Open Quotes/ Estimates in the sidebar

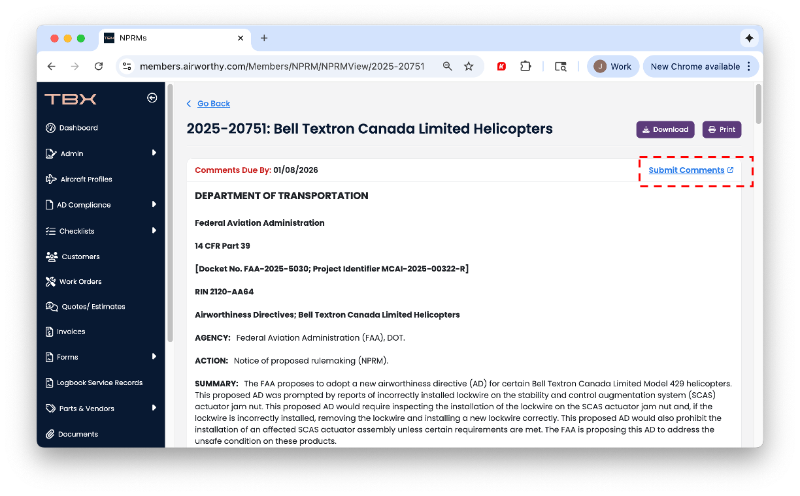pyautogui.click(x=93, y=307)
